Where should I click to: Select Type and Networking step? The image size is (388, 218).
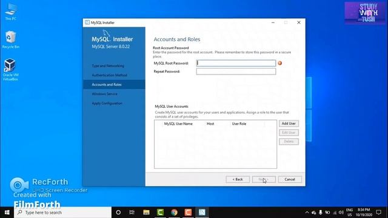tap(108, 66)
